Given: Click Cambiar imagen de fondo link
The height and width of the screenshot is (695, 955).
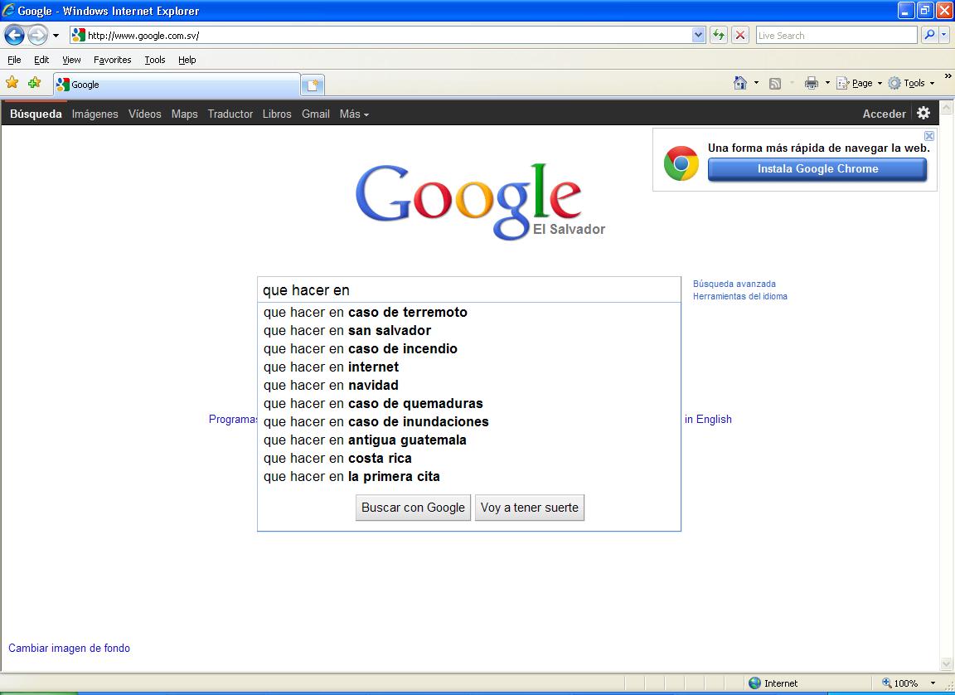Looking at the screenshot, I should (69, 648).
